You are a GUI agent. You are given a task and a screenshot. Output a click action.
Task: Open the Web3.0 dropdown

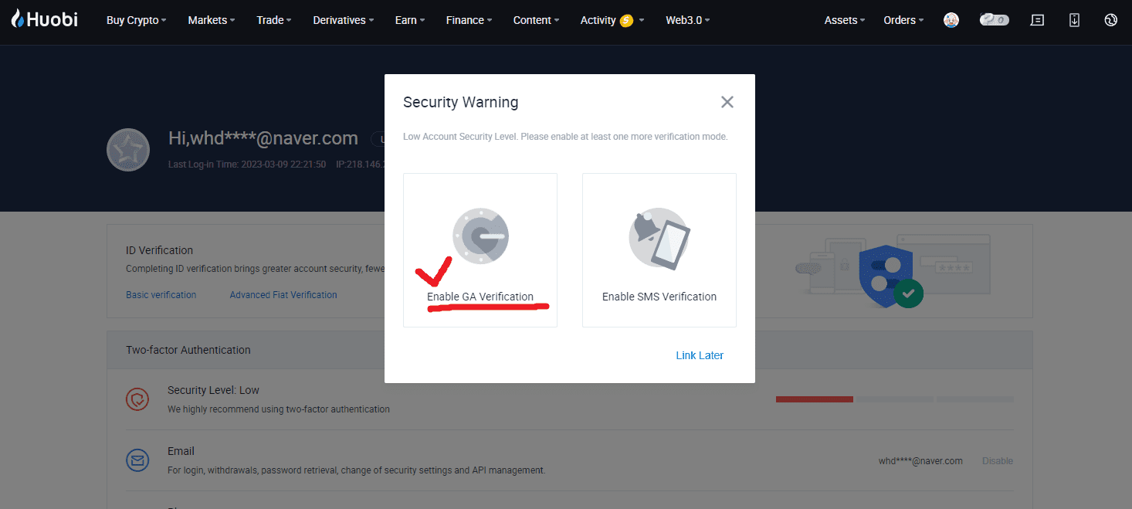click(x=686, y=20)
